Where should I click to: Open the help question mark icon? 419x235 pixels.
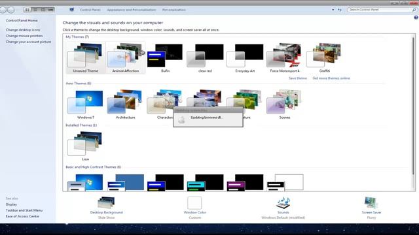[416, 18]
